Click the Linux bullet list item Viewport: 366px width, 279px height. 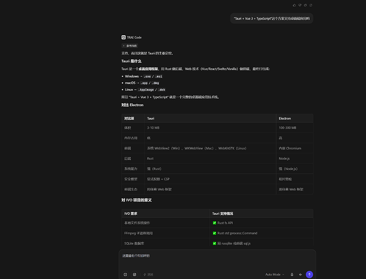point(144,90)
